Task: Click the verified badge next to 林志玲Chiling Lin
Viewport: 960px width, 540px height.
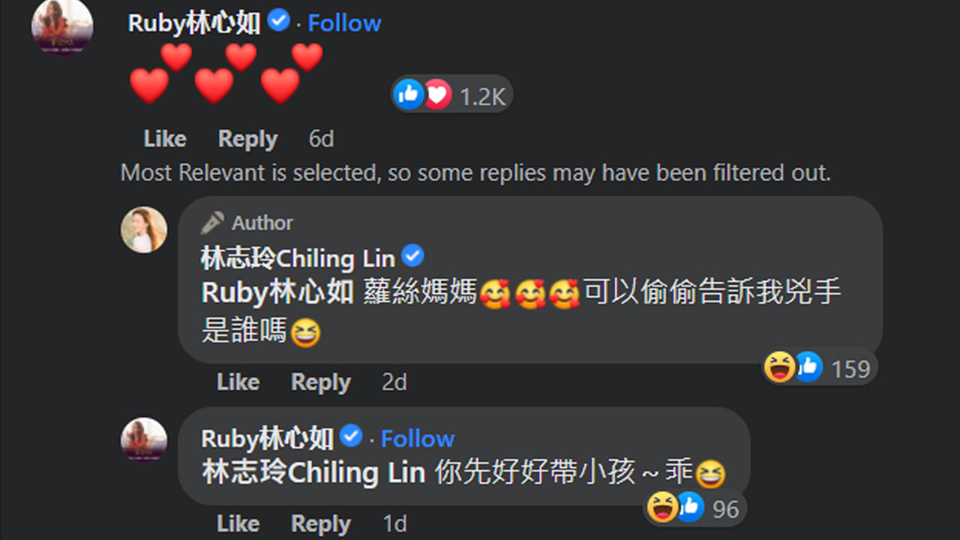Action: (x=413, y=257)
